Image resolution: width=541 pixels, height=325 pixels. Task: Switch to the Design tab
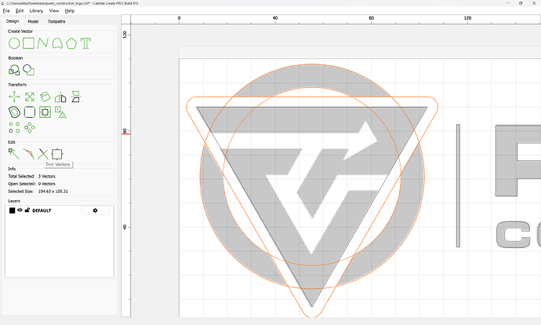coord(13,21)
